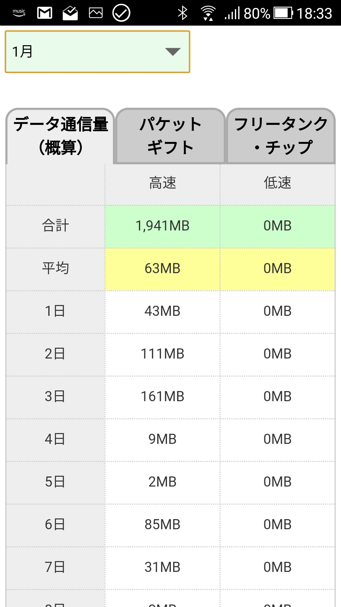This screenshot has height=607, width=341.
Task: Tap the mail envelope checkmark notification icon
Action: [70, 13]
